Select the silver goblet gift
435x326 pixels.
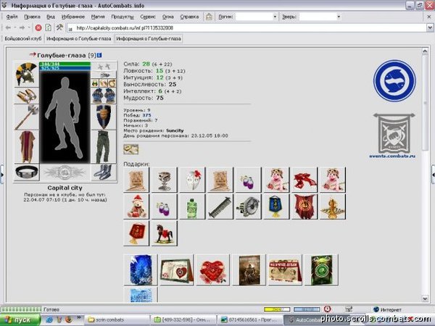[x=165, y=180]
